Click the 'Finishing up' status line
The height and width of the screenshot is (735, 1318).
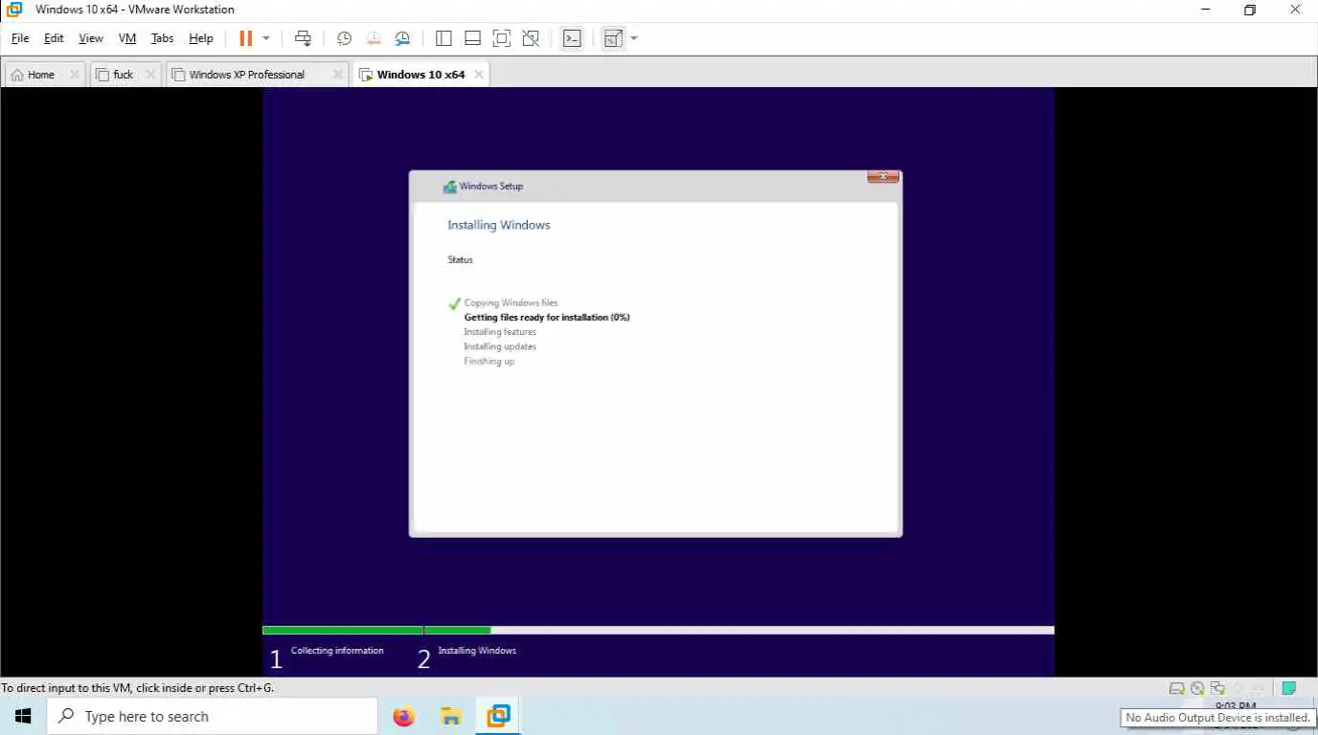tap(489, 362)
